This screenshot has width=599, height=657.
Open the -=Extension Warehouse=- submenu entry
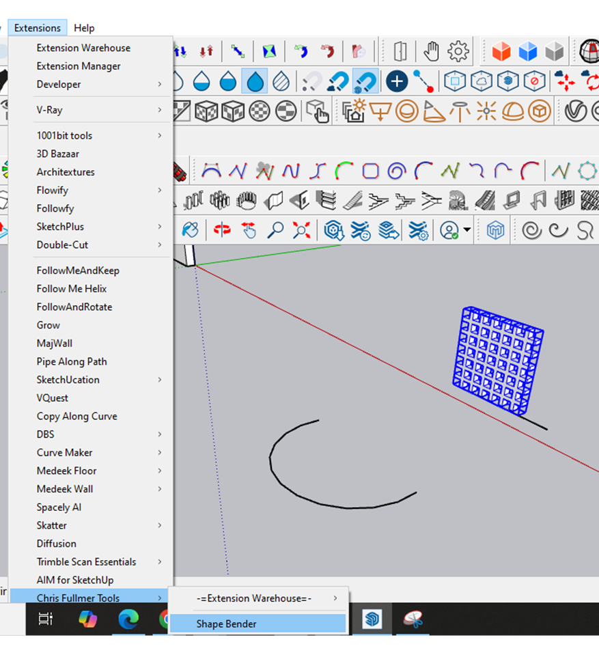258,598
